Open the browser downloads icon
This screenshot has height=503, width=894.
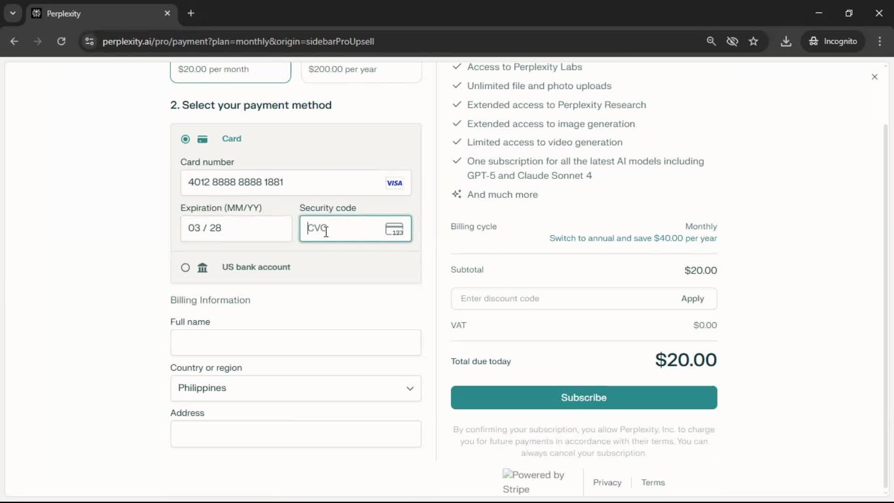786,41
